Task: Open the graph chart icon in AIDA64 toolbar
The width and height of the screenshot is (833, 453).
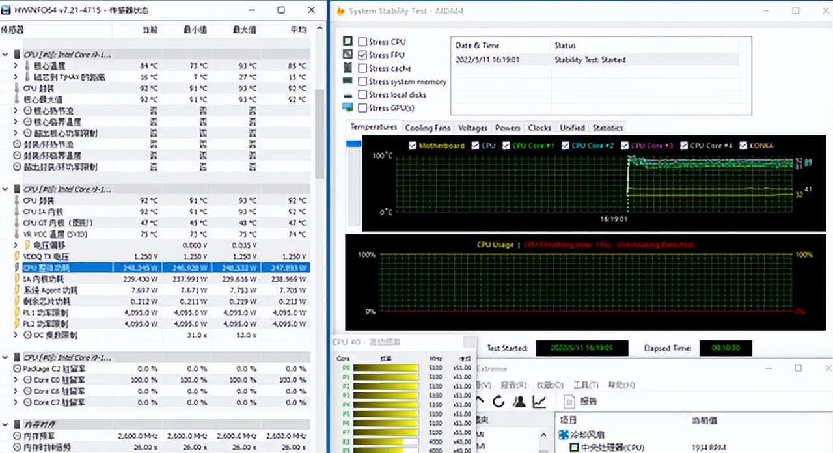Action: pos(539,402)
